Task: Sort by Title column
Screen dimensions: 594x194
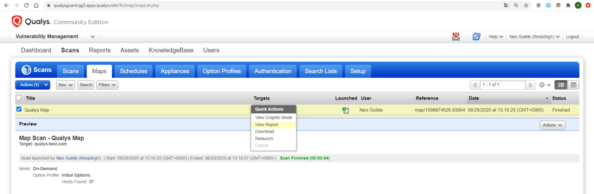Action: (30, 98)
